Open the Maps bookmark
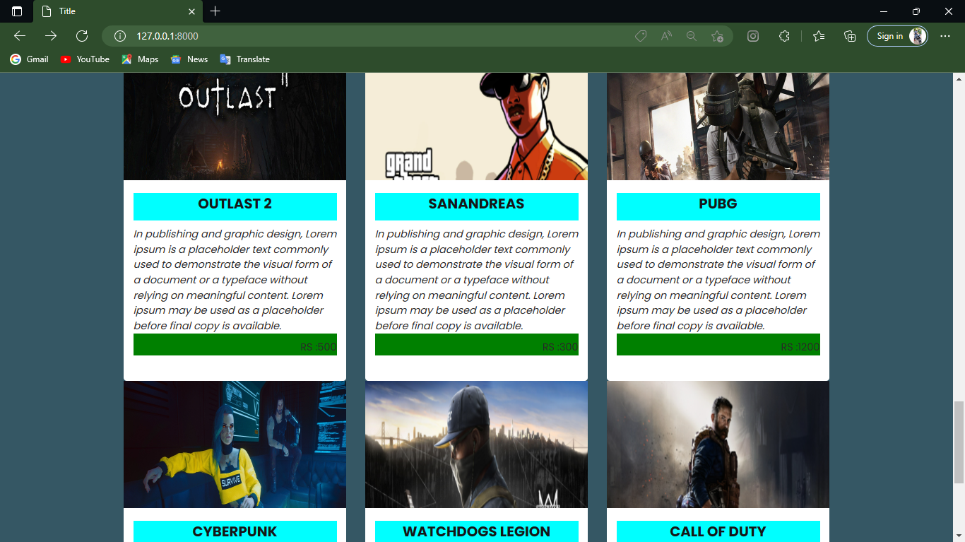The height and width of the screenshot is (542, 965). (140, 59)
